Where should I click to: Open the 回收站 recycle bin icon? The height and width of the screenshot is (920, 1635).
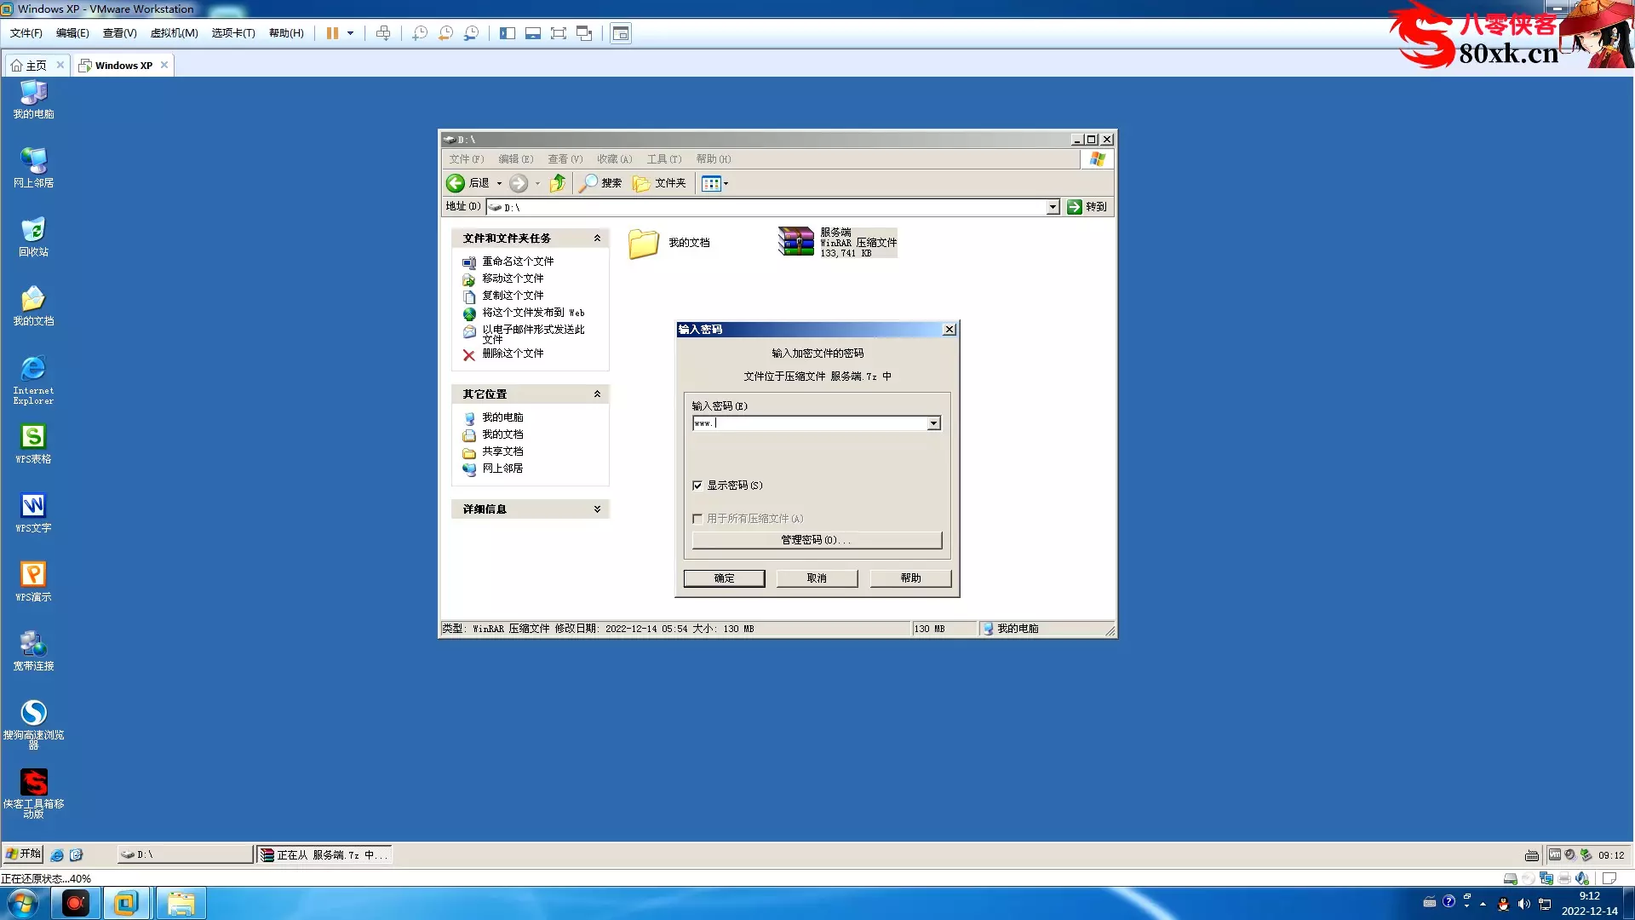coord(33,230)
